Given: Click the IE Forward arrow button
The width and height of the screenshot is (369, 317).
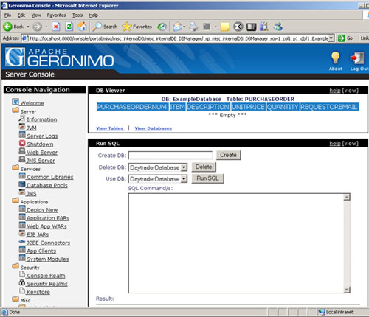Looking at the screenshot, I should click(37, 27).
